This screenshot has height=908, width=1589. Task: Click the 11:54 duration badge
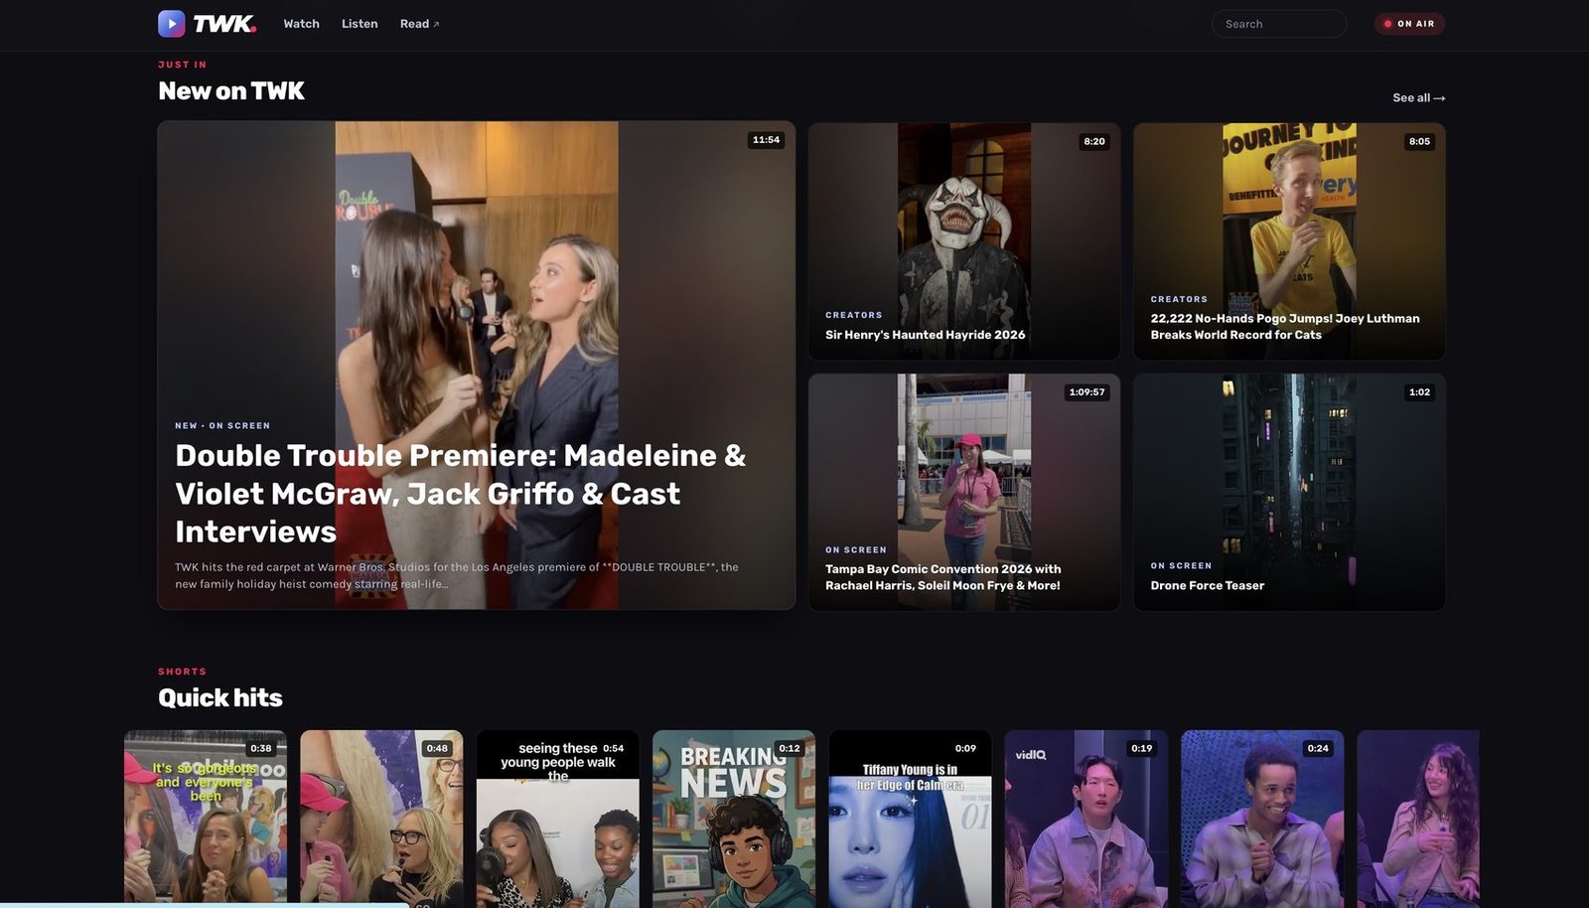click(766, 140)
